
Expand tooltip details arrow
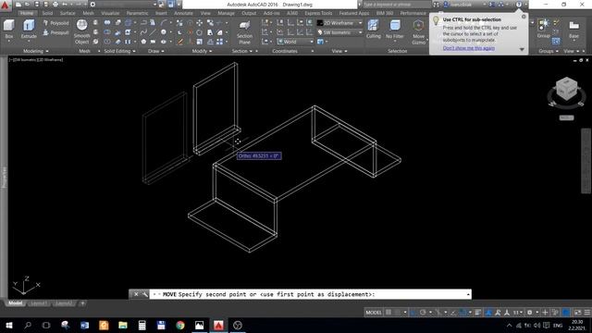(x=522, y=49)
